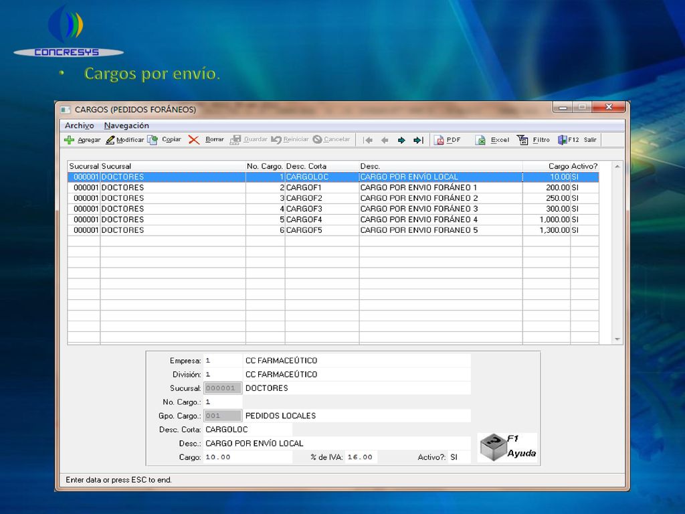Screen dimensions: 685x514
Task: Click the Borrar red X icon
Action: 193,140
